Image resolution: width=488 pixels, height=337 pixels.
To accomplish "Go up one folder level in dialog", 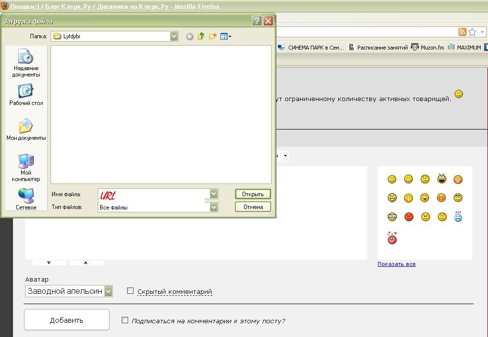I will (x=201, y=36).
